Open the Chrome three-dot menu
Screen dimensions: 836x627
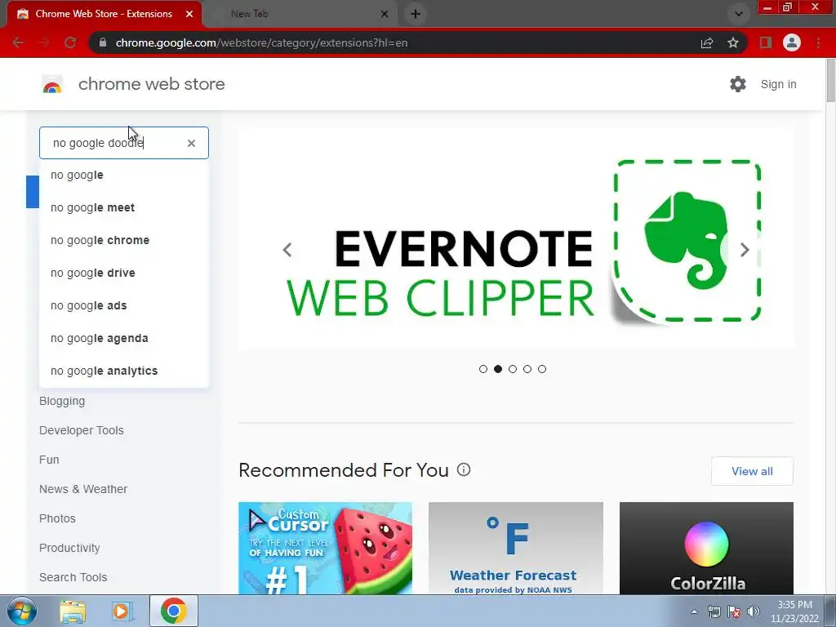pos(818,42)
